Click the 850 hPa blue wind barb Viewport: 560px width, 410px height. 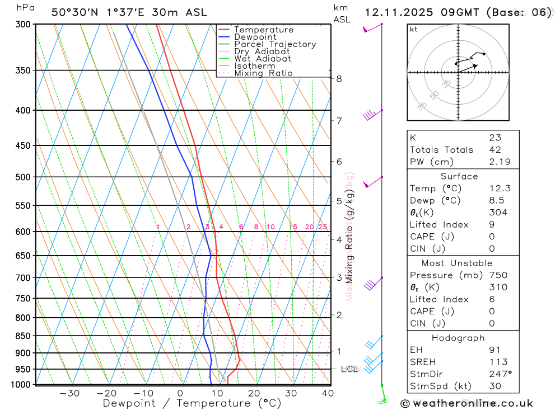point(374,342)
